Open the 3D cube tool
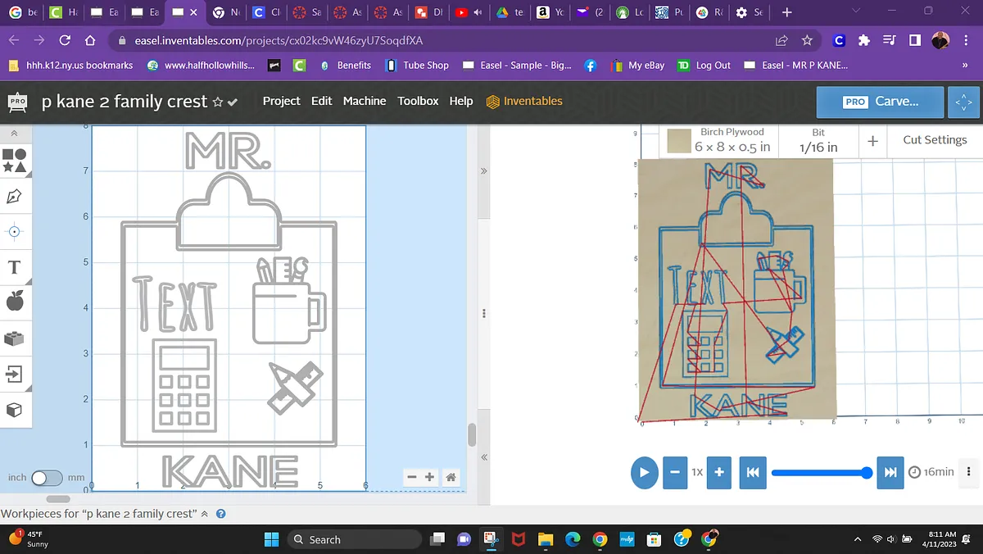Viewport: 983px width, 554px height. [x=15, y=408]
